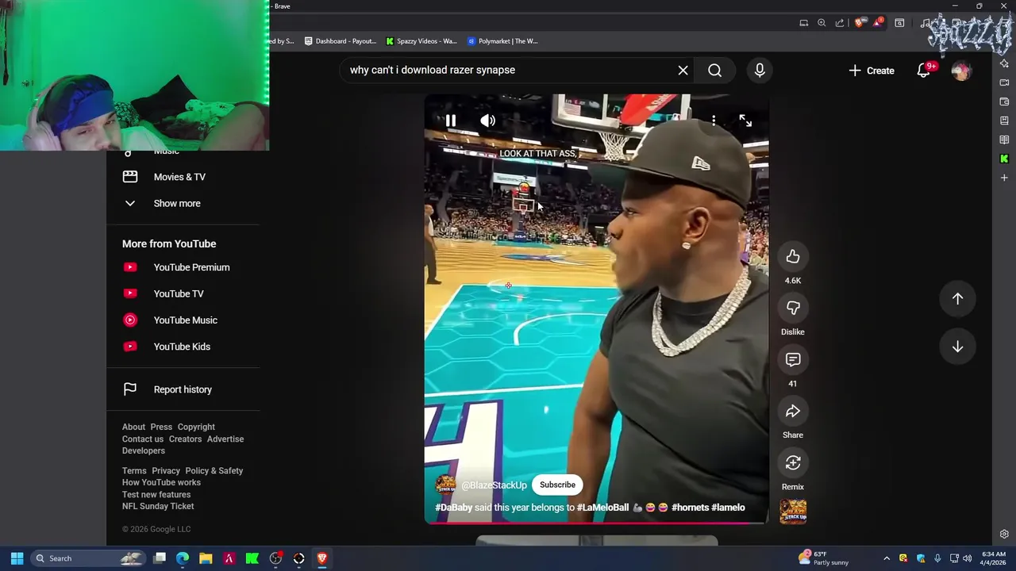
Task: Expand the Short to fullscreen
Action: point(745,121)
